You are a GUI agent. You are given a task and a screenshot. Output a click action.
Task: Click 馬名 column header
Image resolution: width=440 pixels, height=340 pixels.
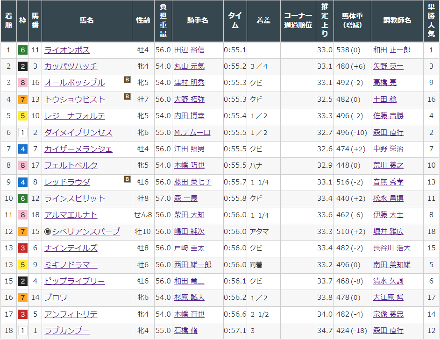[87, 21]
